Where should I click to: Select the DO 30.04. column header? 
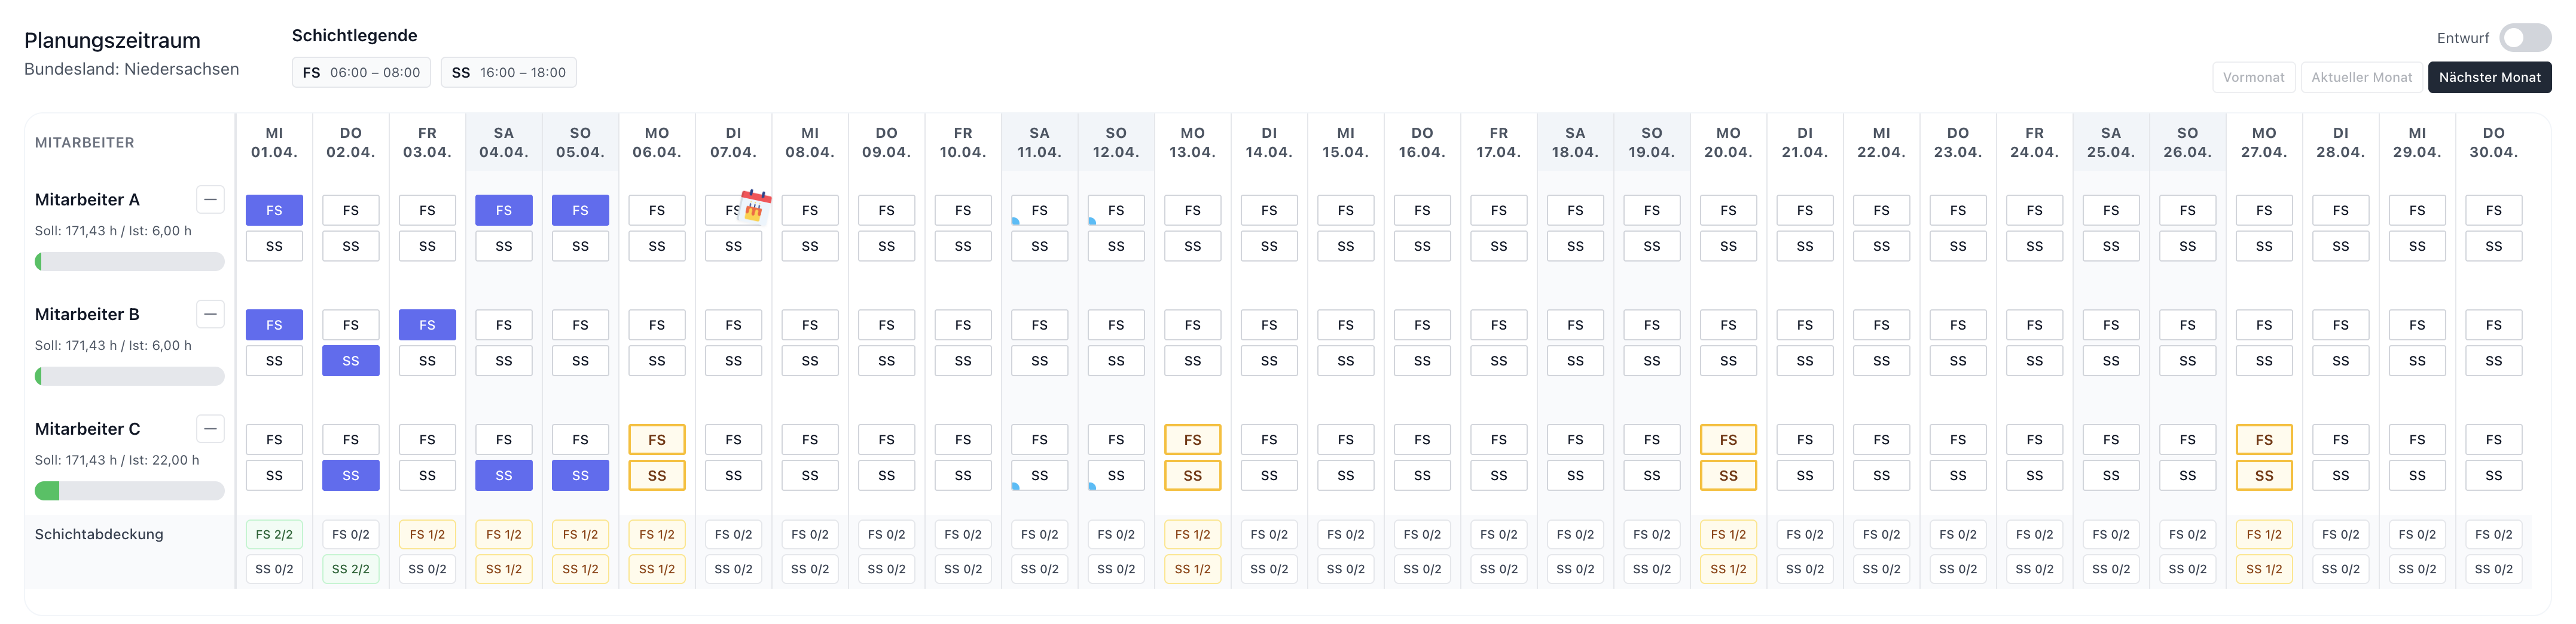(2493, 143)
